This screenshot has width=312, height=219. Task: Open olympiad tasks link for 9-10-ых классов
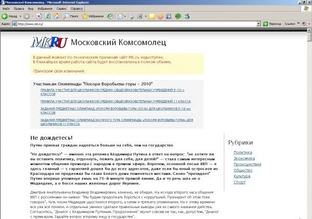(x=115, y=111)
